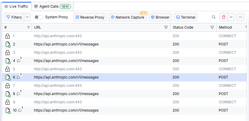Screen dimensions: 249x121
Task: Click the request document icon of row 2
Action: tap(8, 45)
